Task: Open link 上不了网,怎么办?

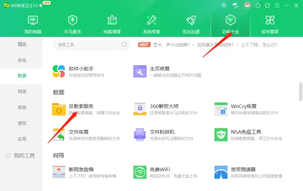Action: [259, 45]
